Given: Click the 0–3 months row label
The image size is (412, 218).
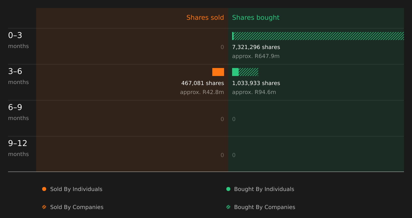Looking at the screenshot, I should click(x=18, y=40).
